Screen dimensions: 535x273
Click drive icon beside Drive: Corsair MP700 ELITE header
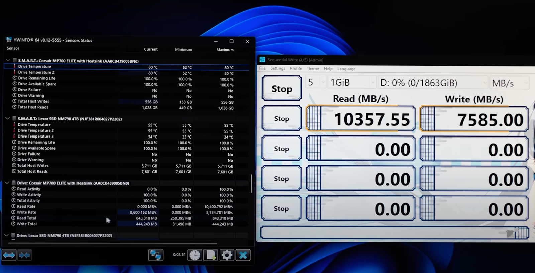coord(14,183)
